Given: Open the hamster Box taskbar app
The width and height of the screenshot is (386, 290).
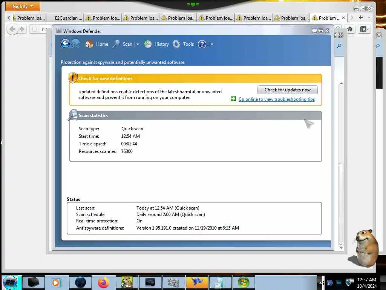Looking at the screenshot, I should (127, 282).
